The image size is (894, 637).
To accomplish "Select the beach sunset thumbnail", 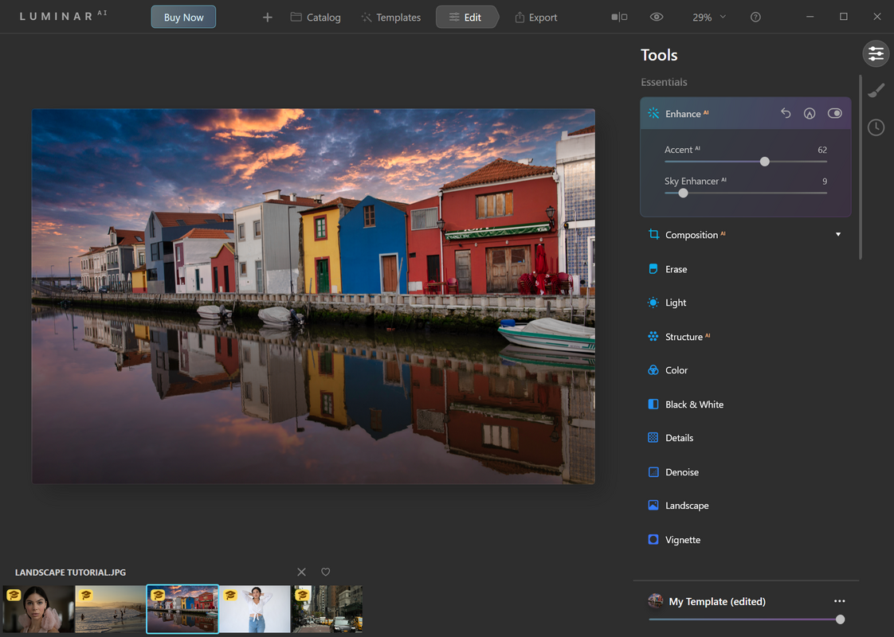I will 111,609.
